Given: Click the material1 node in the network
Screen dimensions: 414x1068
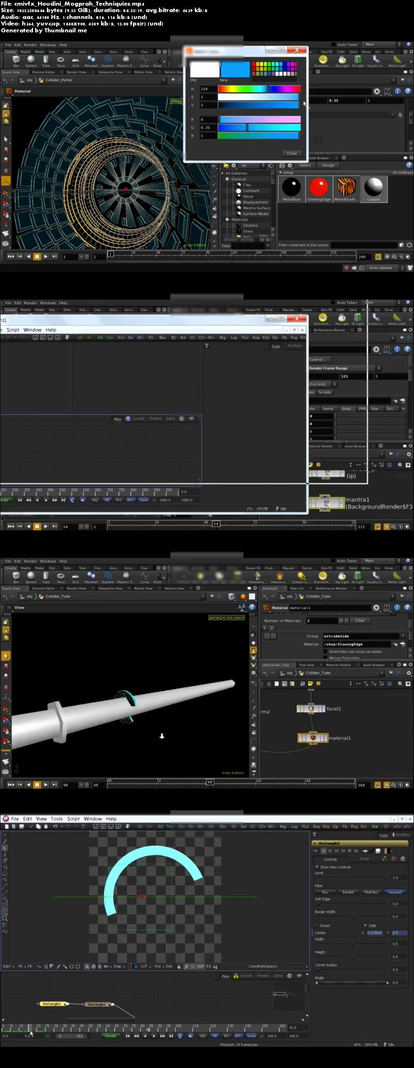Looking at the screenshot, I should pyautogui.click(x=313, y=738).
